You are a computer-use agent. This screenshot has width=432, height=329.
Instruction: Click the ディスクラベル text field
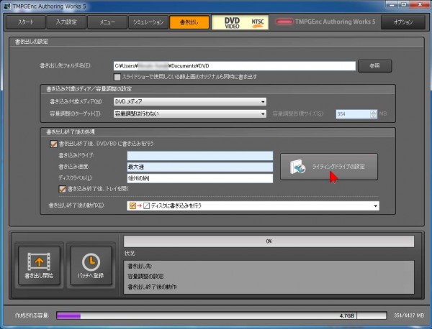point(199,178)
